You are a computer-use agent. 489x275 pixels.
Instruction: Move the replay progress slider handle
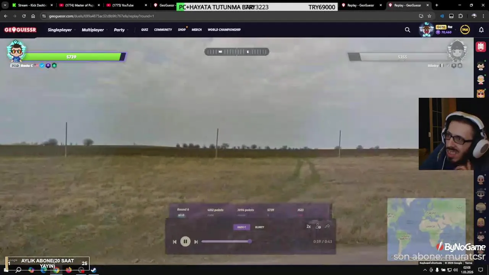tap(249, 241)
